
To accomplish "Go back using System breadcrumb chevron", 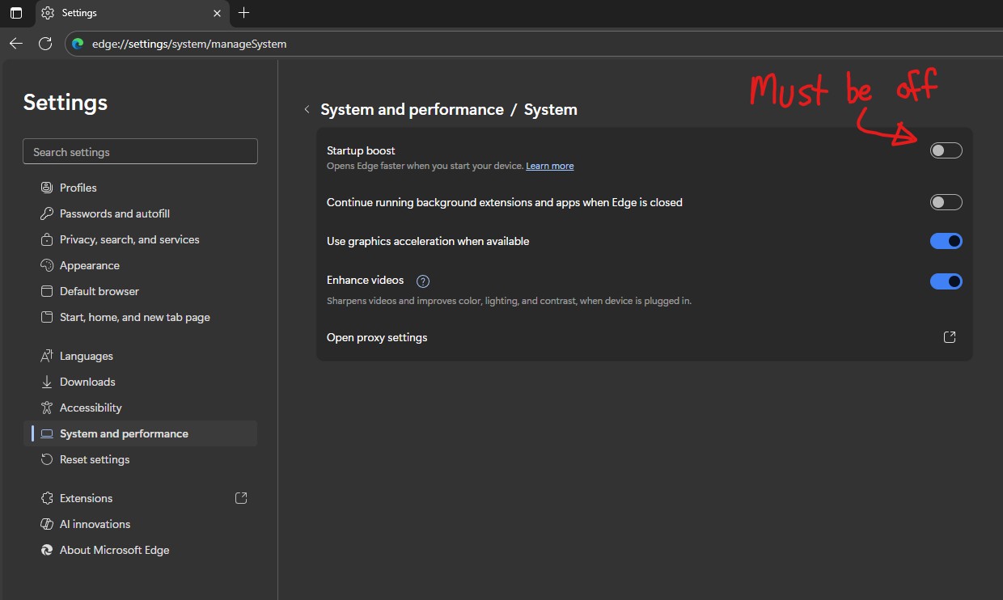I will point(307,110).
